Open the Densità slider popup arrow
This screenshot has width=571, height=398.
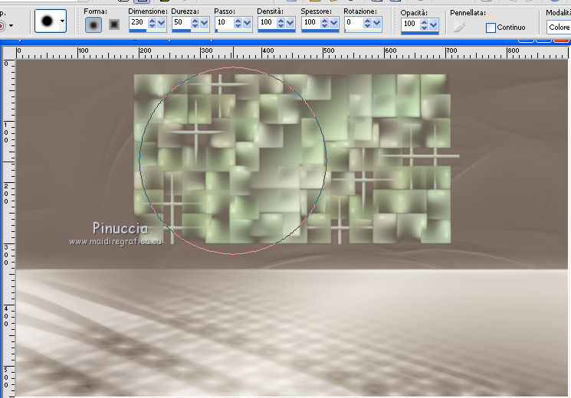coord(290,23)
